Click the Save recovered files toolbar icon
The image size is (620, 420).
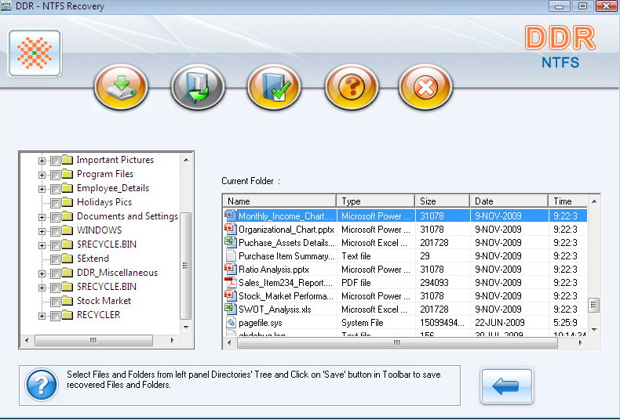point(198,87)
